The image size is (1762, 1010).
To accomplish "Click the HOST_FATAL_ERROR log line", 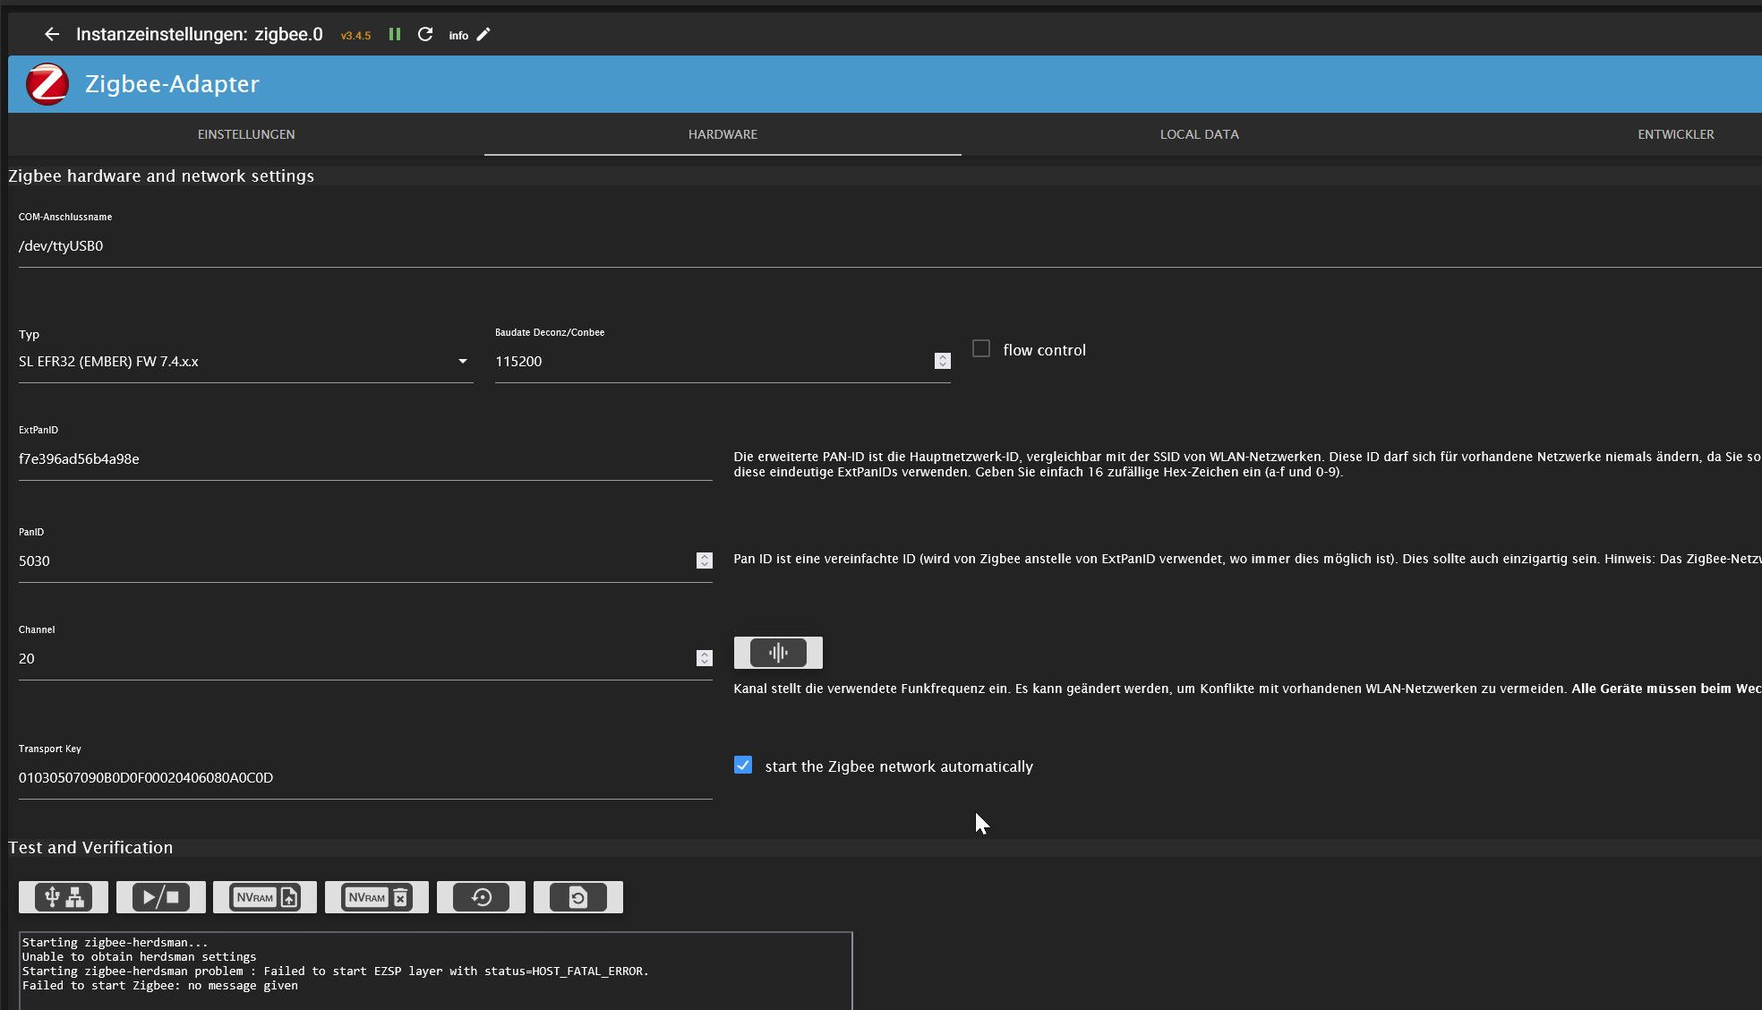I will click(x=336, y=971).
